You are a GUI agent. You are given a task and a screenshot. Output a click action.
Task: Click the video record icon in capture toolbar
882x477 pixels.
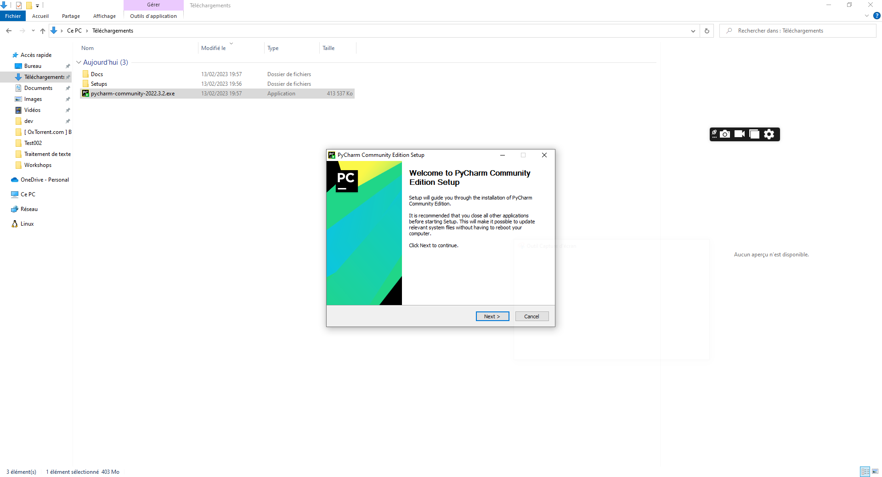740,134
